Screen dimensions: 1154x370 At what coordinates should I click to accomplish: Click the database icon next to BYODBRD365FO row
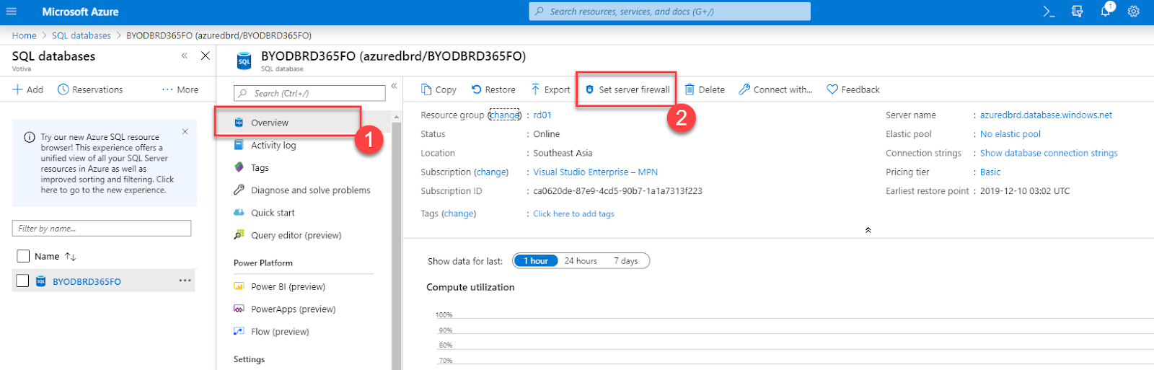click(x=41, y=281)
